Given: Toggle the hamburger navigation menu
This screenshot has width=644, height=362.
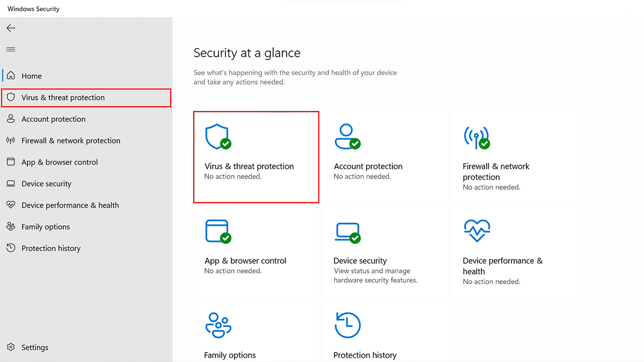Looking at the screenshot, I should pyautogui.click(x=11, y=49).
